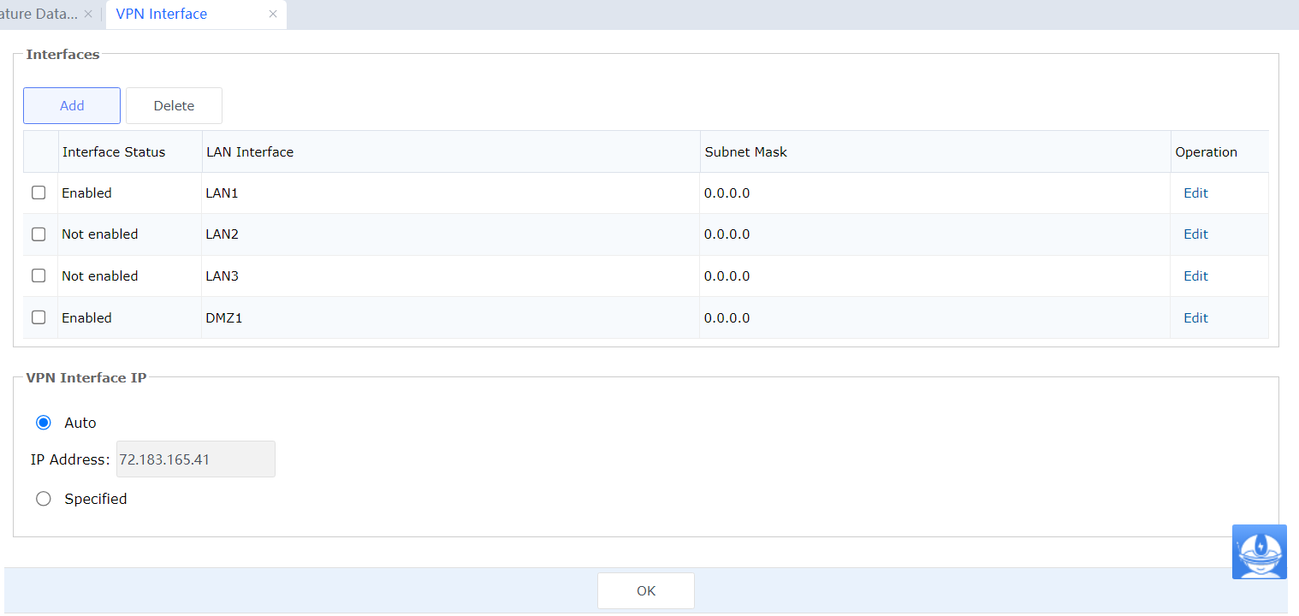1299x616 pixels.
Task: Open Edit for the LAN3 interface
Action: pos(1195,276)
